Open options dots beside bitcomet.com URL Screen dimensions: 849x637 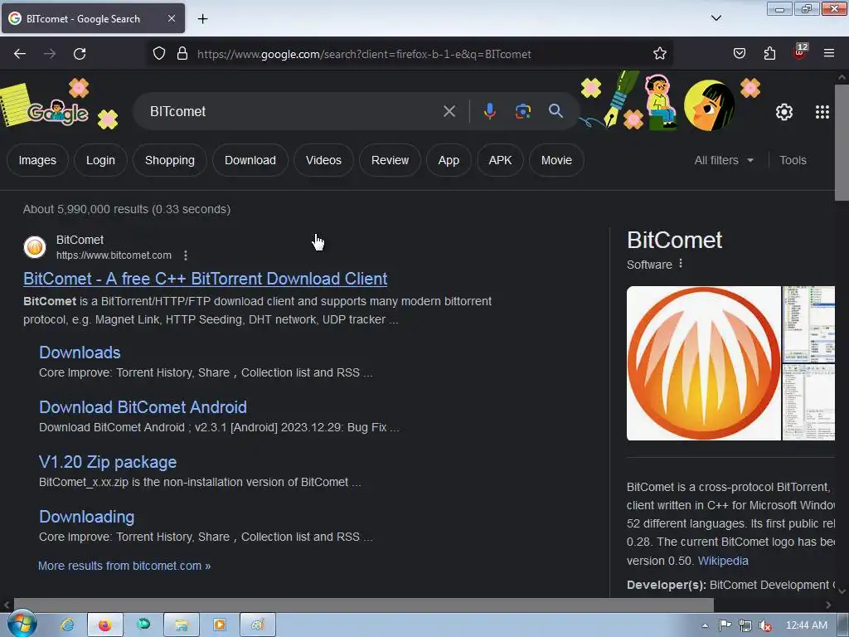[186, 255]
